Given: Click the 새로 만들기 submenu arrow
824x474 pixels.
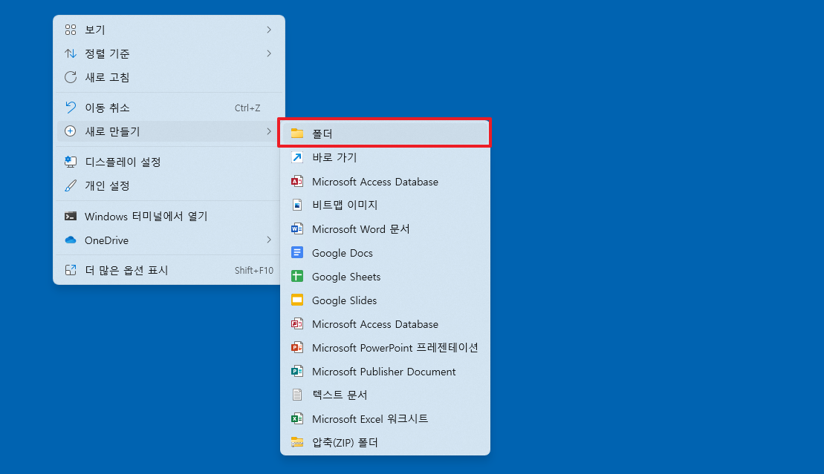Looking at the screenshot, I should (x=268, y=131).
